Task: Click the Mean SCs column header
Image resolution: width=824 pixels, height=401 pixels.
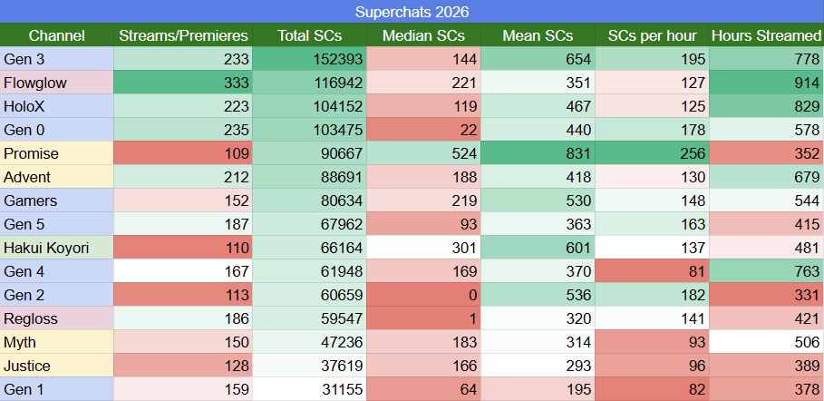Action: coord(538,35)
